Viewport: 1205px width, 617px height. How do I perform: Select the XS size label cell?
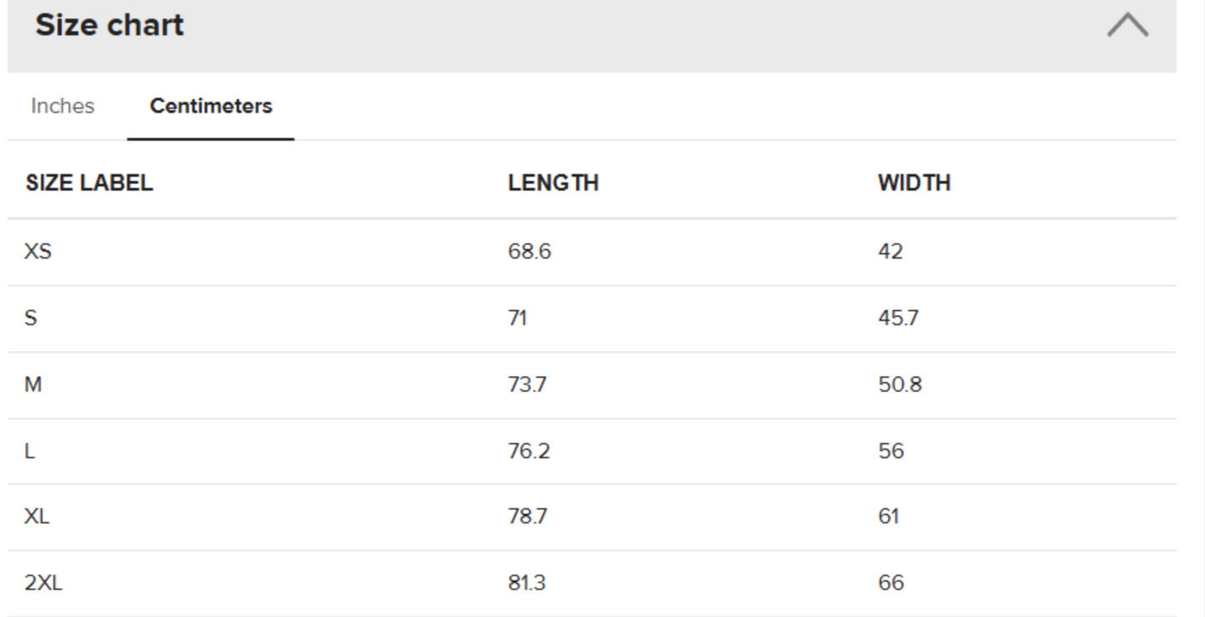(38, 251)
